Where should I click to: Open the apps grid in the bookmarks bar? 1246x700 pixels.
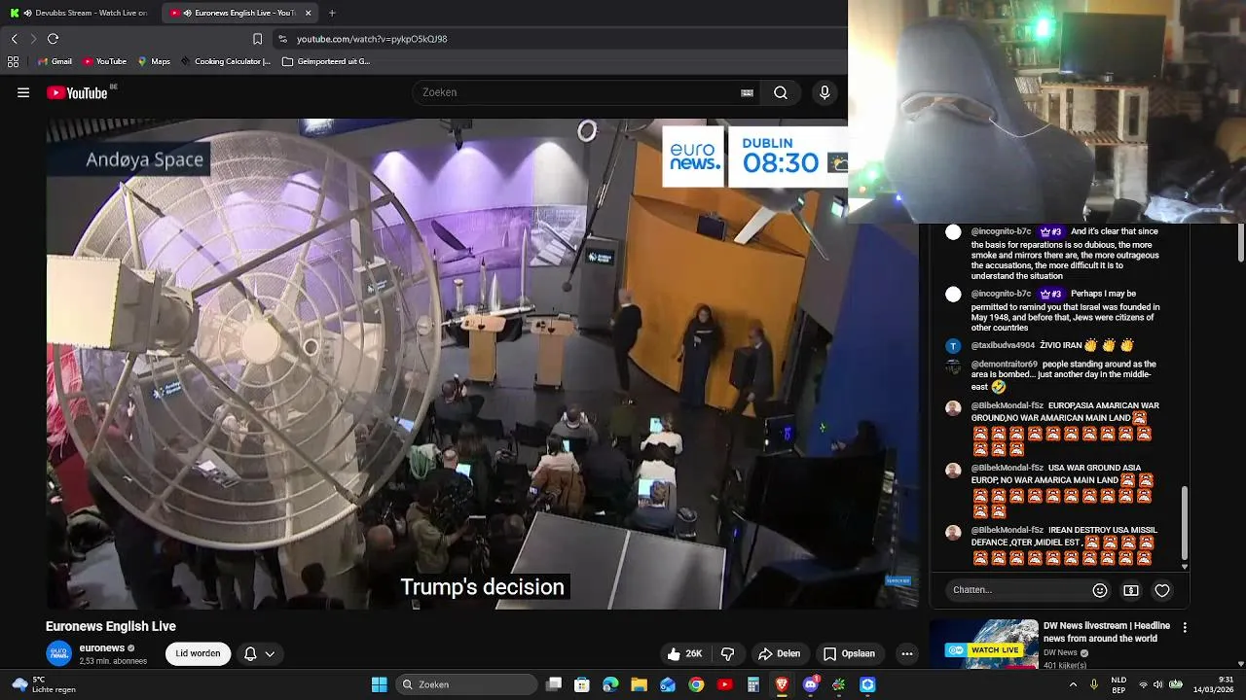tap(13, 61)
